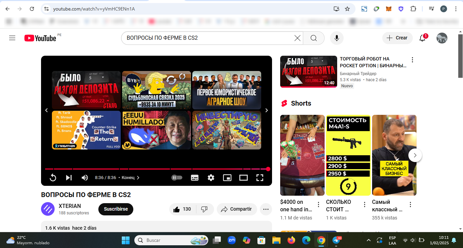
Task: Expand the Конец chapter chevron
Action: coord(138,178)
